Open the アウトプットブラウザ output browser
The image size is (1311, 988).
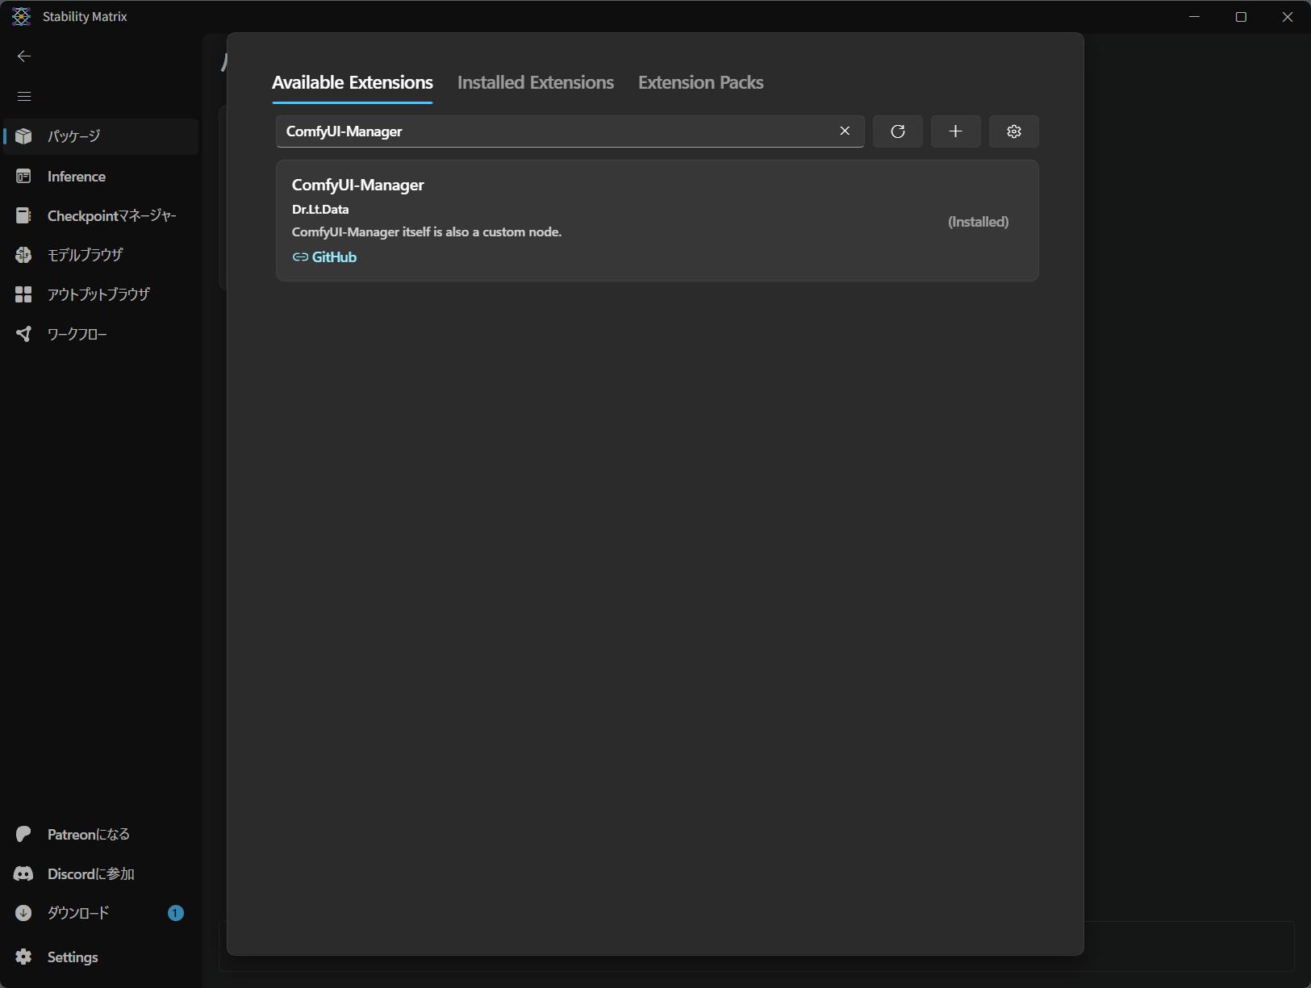tap(98, 294)
